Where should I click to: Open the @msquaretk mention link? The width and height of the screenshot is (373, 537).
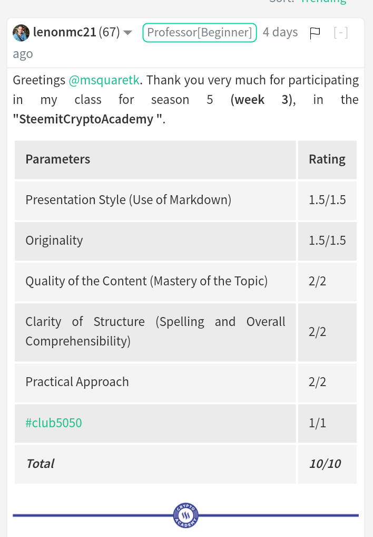[104, 80]
